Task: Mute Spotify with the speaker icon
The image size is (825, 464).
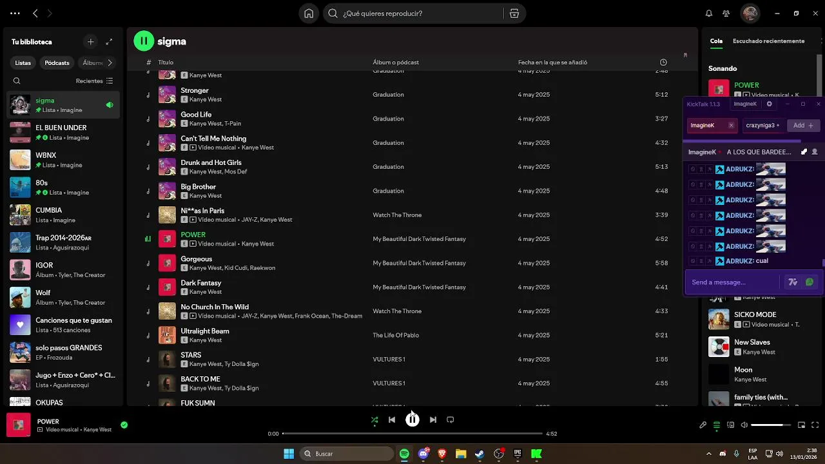Action: [x=744, y=425]
